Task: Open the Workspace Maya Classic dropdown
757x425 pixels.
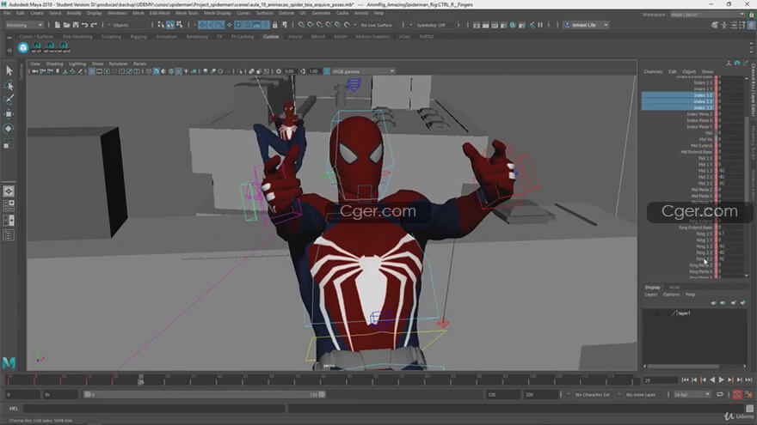Action: pyautogui.click(x=708, y=15)
